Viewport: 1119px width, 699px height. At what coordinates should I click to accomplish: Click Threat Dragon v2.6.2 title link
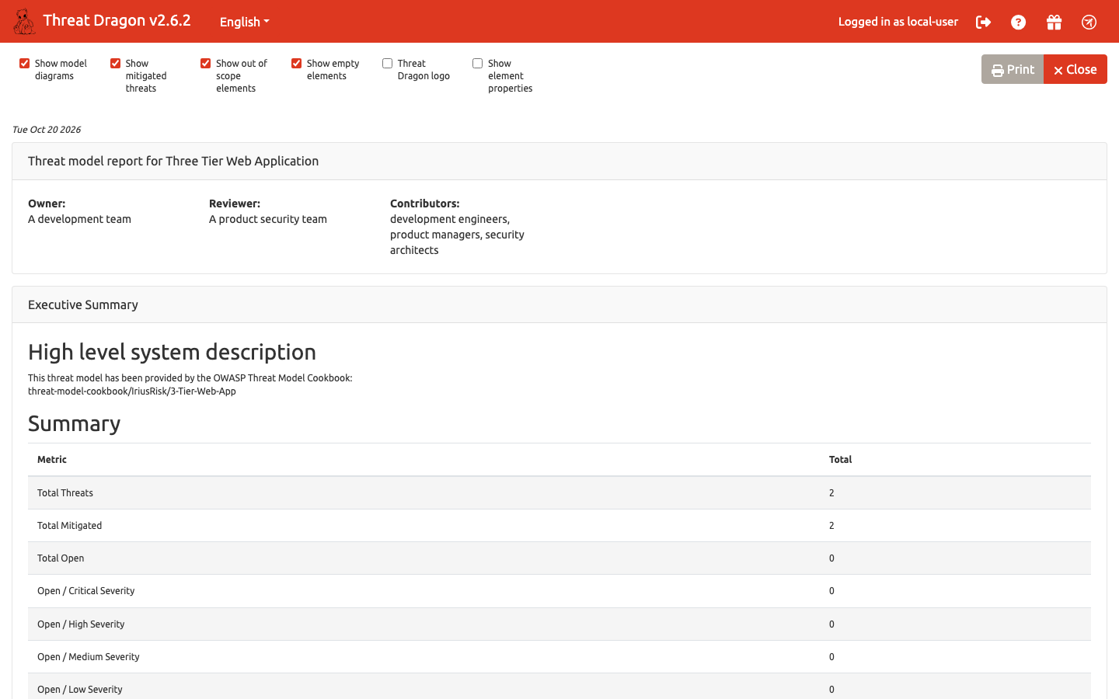tap(117, 21)
